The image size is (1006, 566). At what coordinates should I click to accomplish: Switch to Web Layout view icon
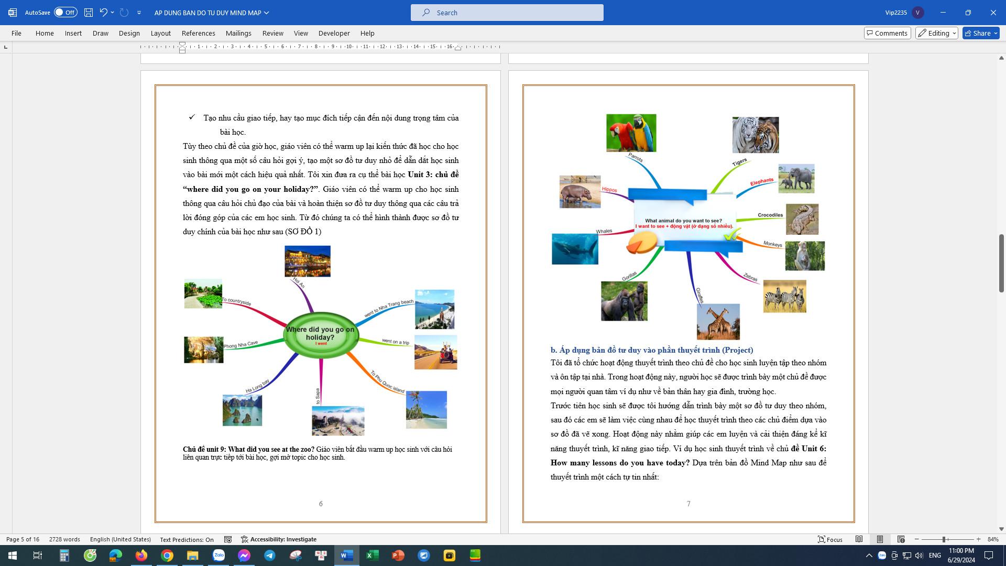tap(901, 539)
